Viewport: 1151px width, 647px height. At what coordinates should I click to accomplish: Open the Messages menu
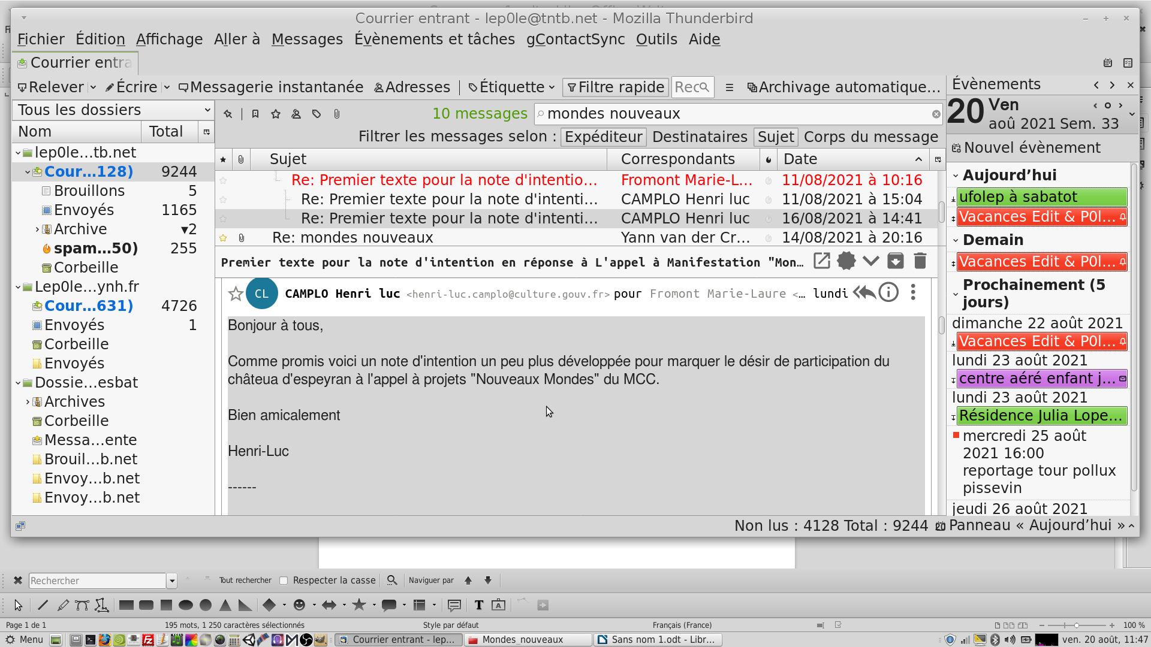(307, 40)
